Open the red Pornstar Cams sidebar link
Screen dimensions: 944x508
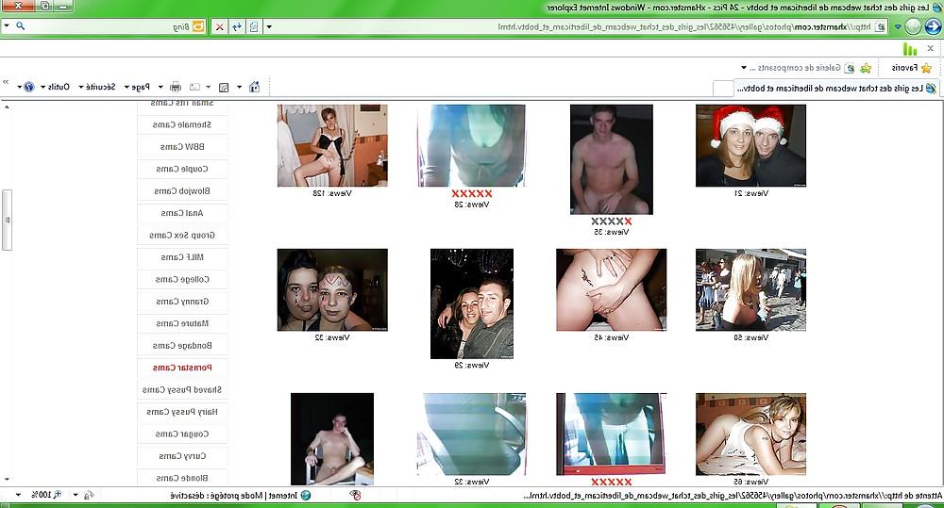(182, 368)
